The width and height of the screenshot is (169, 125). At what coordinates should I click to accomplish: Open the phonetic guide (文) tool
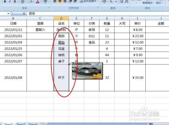click(x=45, y=1)
